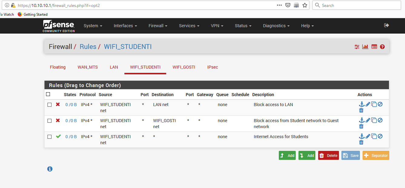This screenshot has height=188, width=405.
Task: Expand the Firewall menu
Action: (x=158, y=26)
